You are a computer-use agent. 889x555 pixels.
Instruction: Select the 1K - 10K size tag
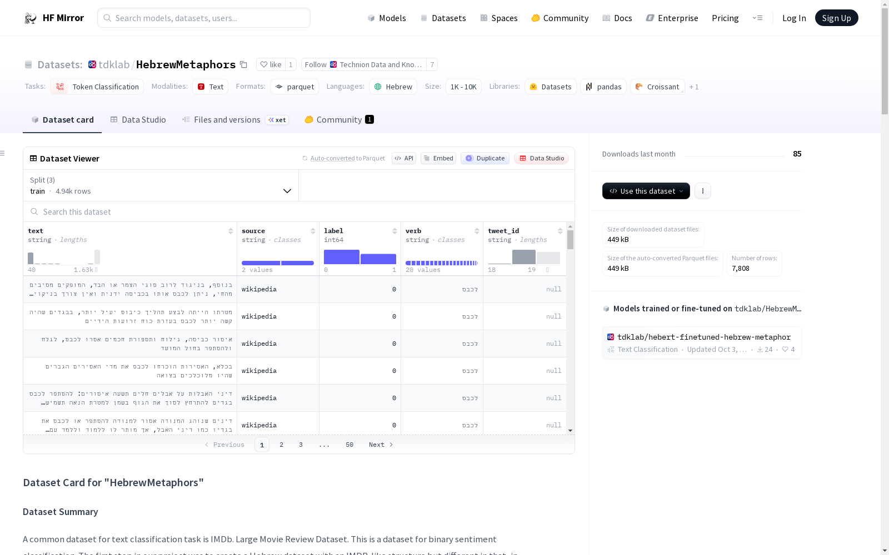point(463,87)
